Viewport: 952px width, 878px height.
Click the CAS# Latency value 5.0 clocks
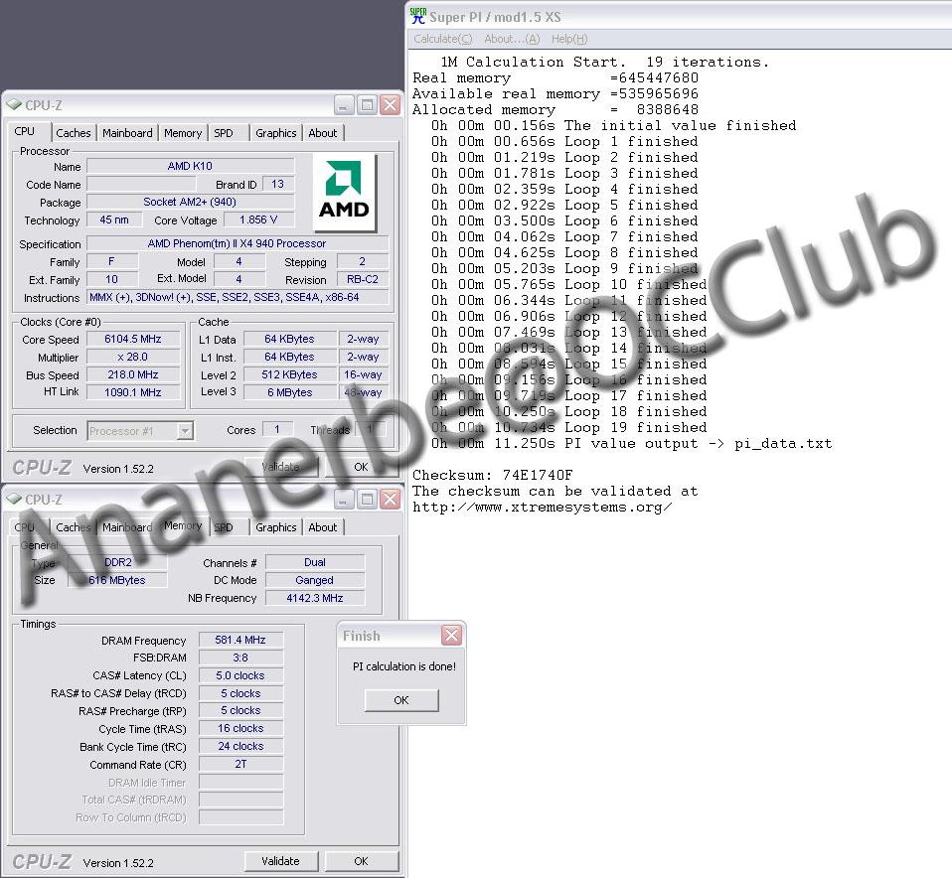coord(240,675)
